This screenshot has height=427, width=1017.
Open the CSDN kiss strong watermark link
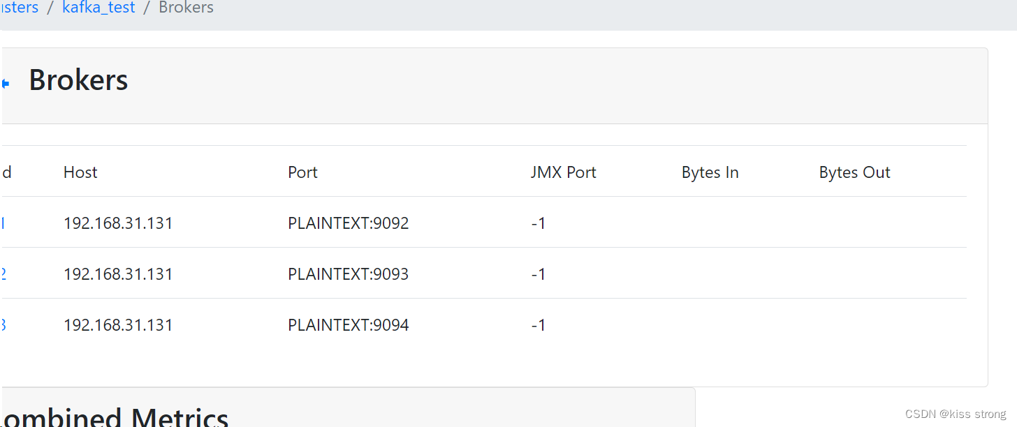click(x=957, y=413)
